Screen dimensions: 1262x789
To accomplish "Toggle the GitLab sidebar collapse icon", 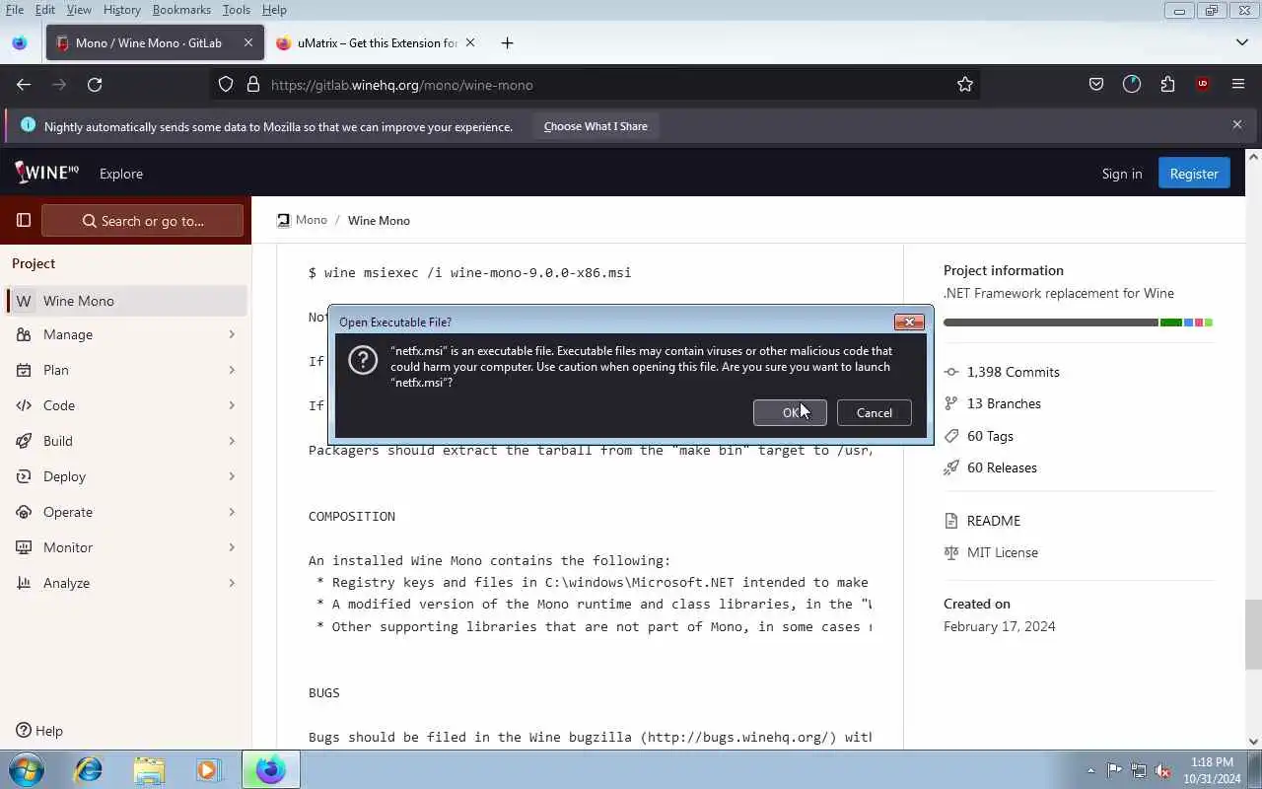I will pyautogui.click(x=24, y=220).
